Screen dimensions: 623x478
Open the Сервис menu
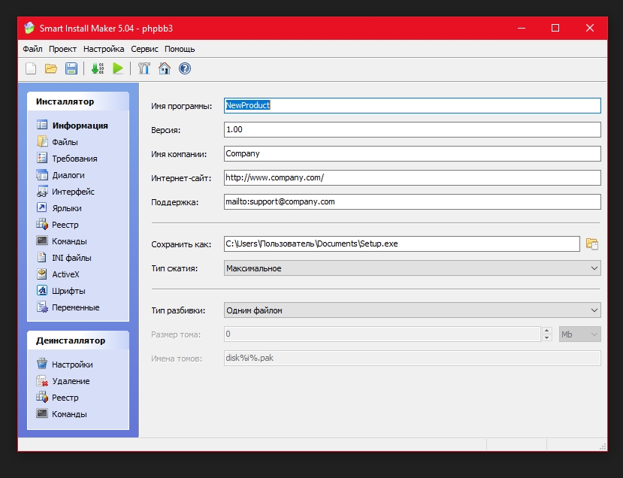click(144, 49)
